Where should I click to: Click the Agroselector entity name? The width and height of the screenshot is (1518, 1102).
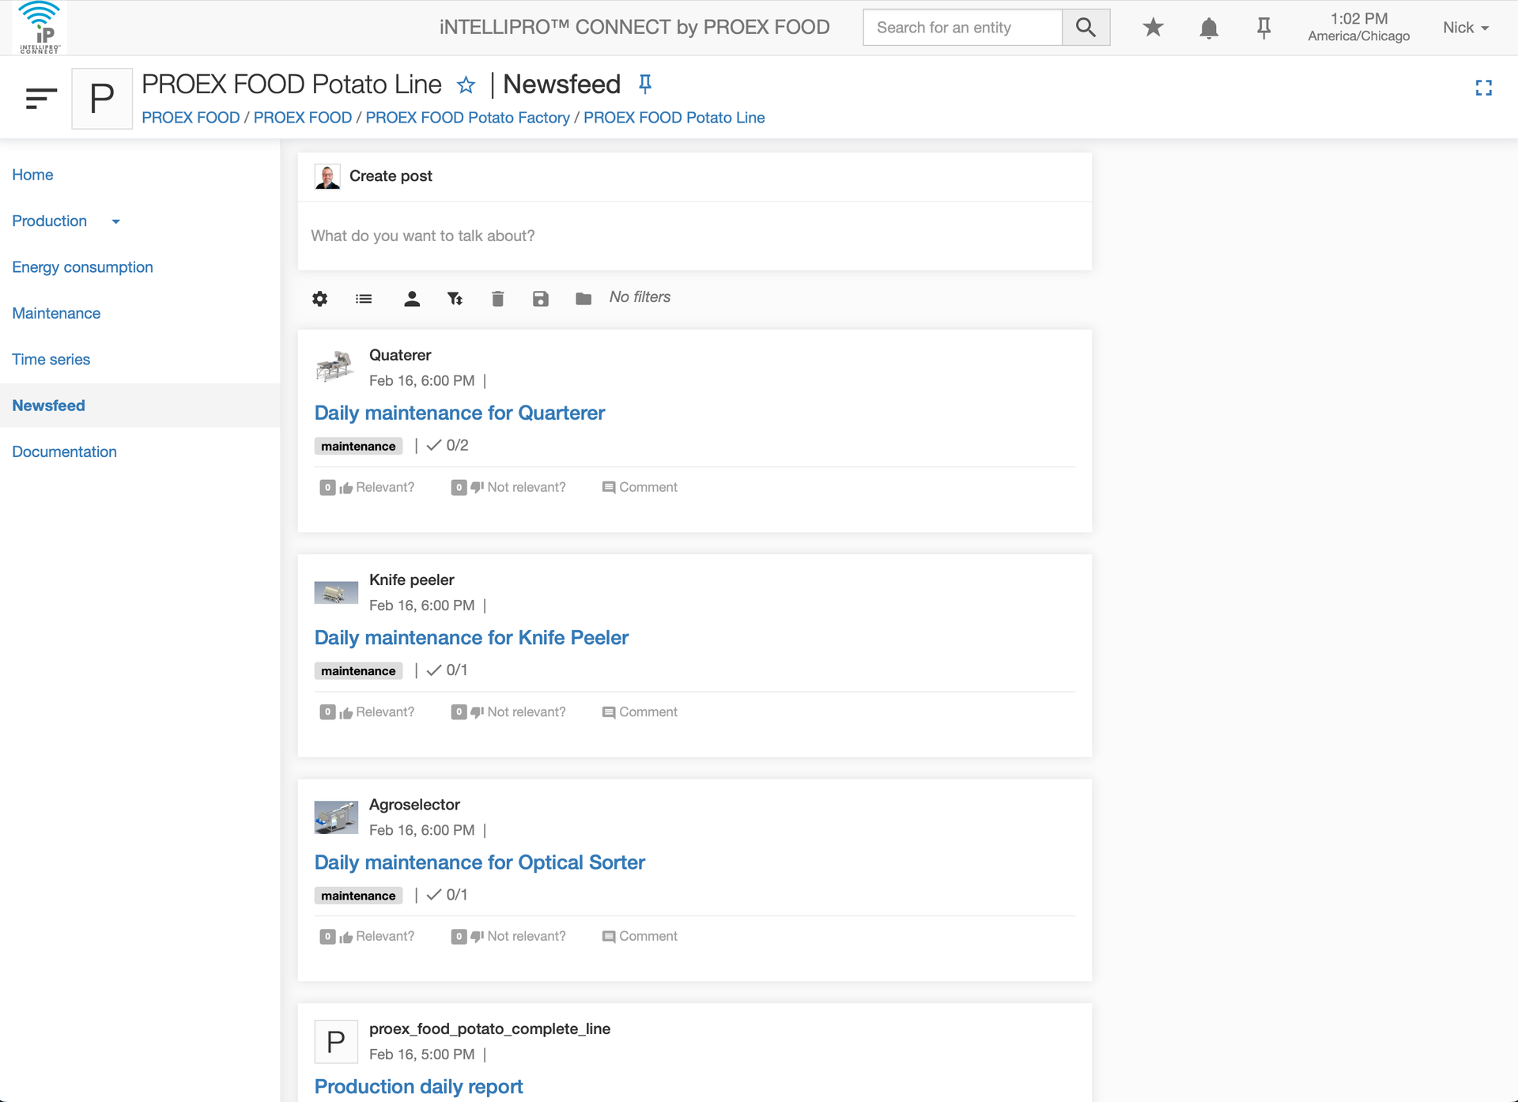(414, 804)
